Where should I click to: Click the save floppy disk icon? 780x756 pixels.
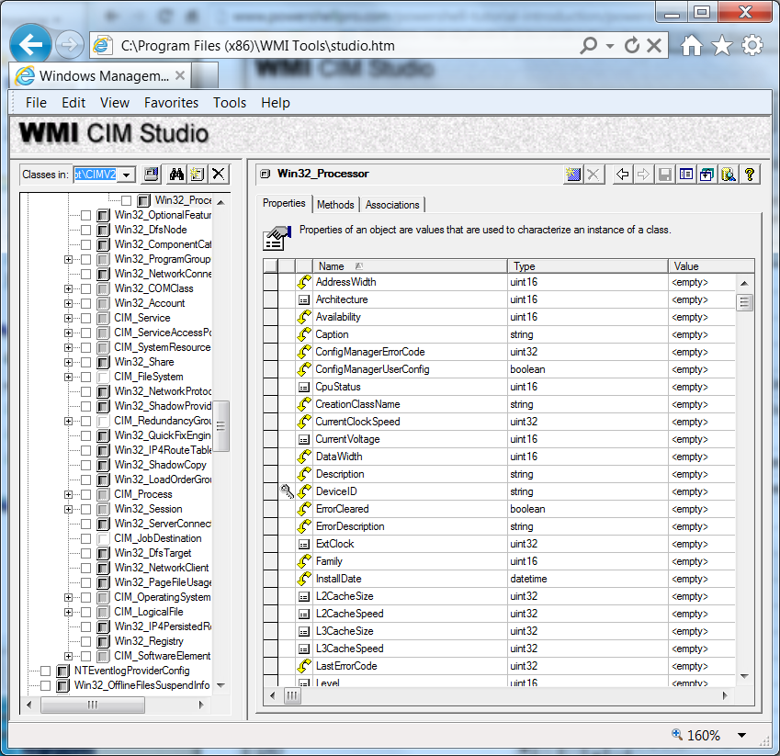click(664, 175)
